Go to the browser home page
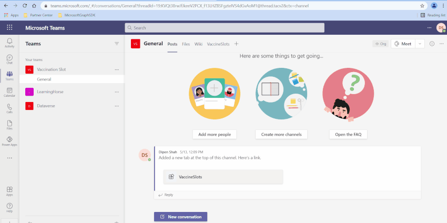The width and height of the screenshot is (447, 223). pos(34,6)
